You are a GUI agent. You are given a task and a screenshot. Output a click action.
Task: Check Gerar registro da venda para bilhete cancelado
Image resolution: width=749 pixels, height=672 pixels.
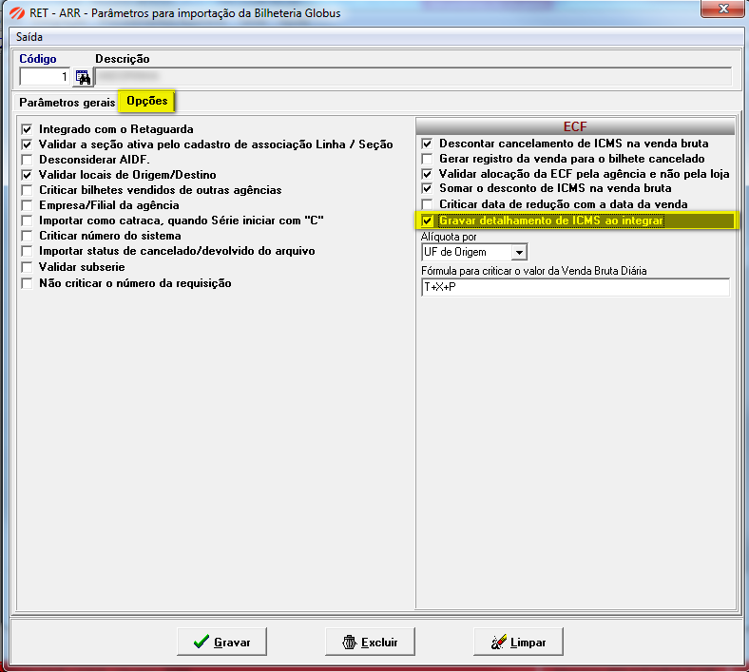point(427,159)
